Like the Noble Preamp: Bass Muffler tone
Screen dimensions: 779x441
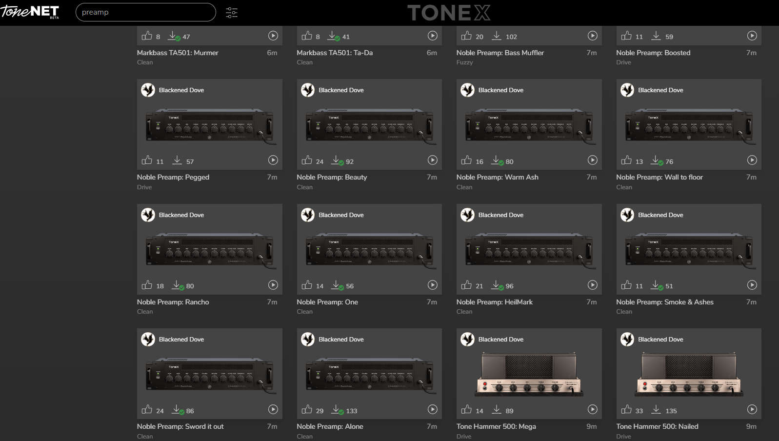[466, 36]
